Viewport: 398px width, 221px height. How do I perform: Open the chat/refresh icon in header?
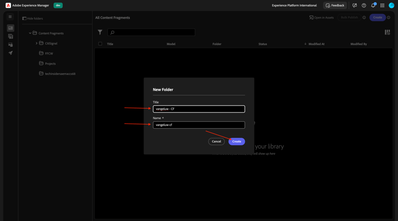tap(354, 5)
